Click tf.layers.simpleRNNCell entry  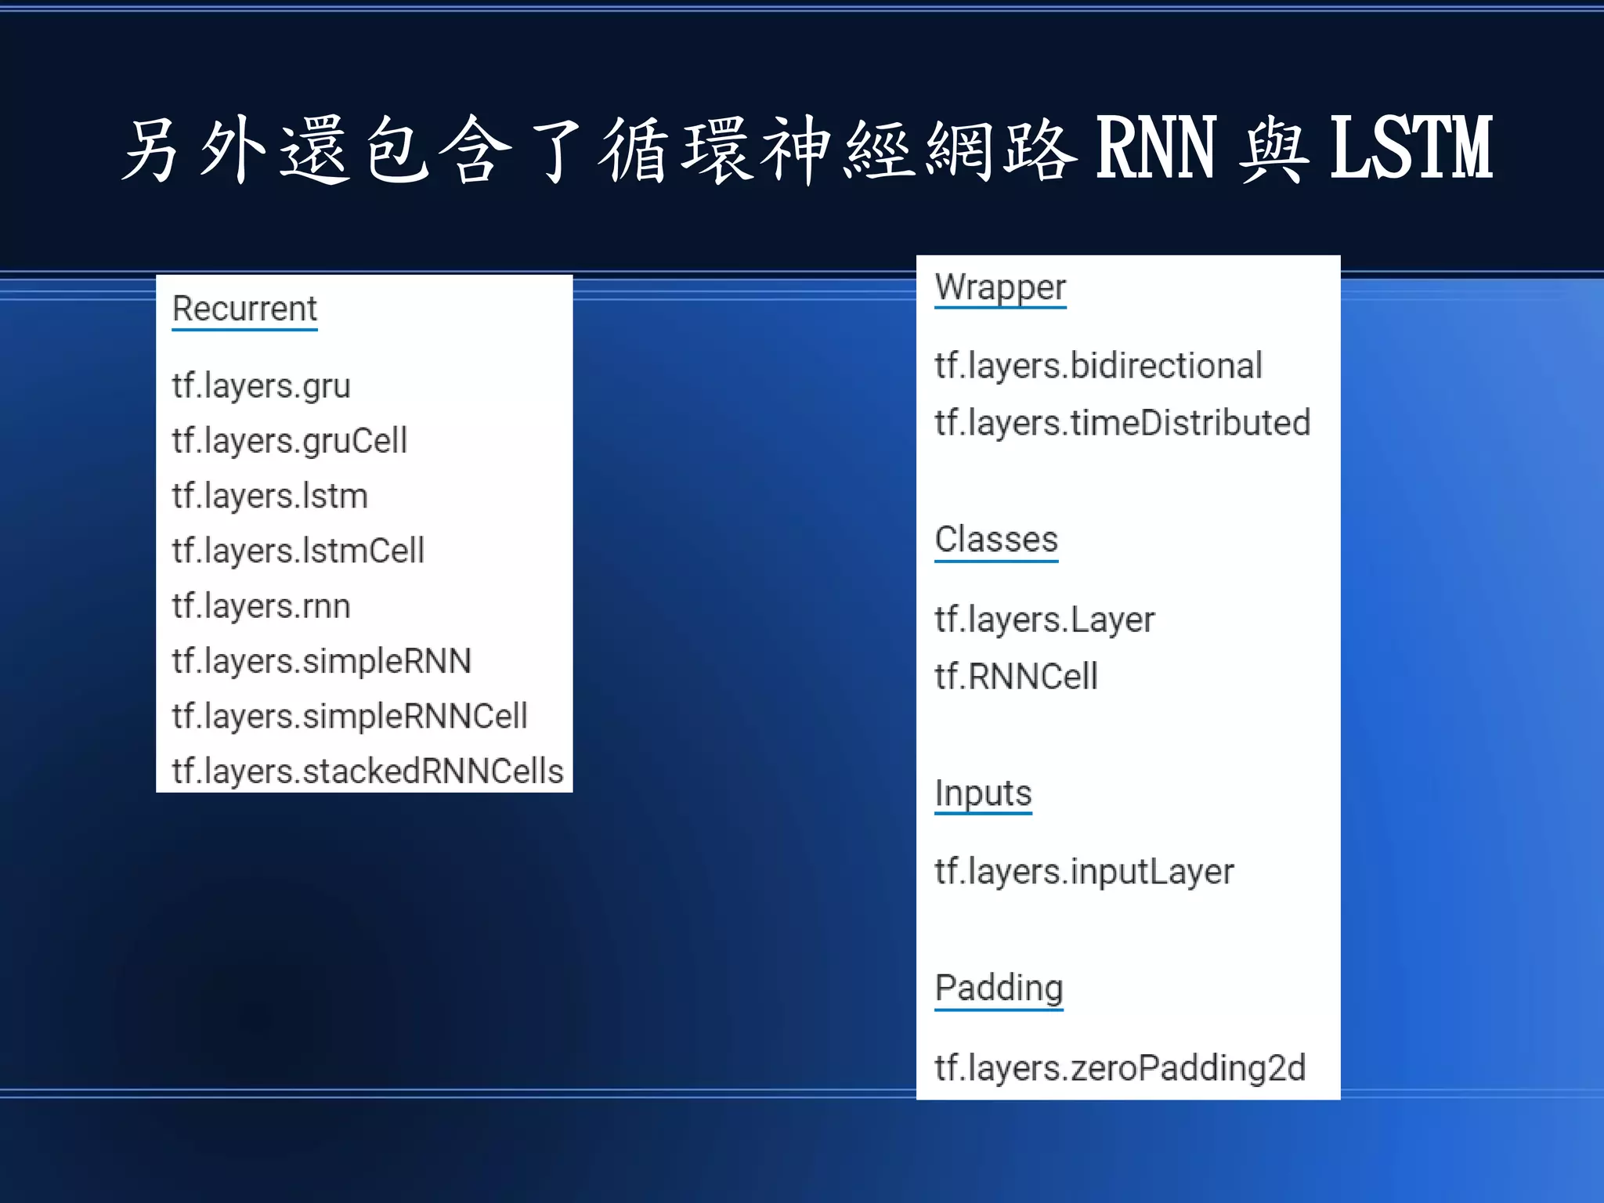click(x=349, y=716)
